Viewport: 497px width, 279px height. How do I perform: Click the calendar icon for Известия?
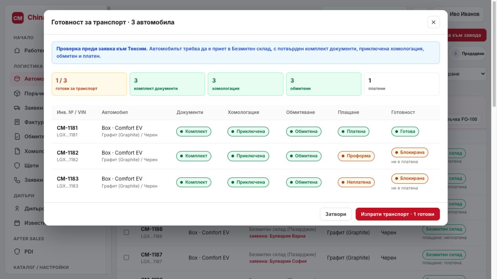coord(17,223)
